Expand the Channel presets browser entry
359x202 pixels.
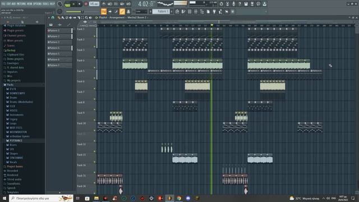16,36
